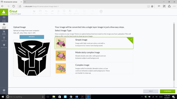Open the browser reading view

click(148, 6)
